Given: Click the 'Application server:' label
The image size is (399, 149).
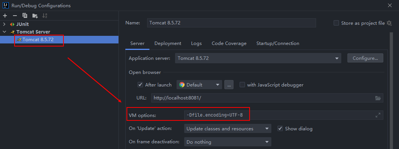Looking at the screenshot, I should point(149,58).
